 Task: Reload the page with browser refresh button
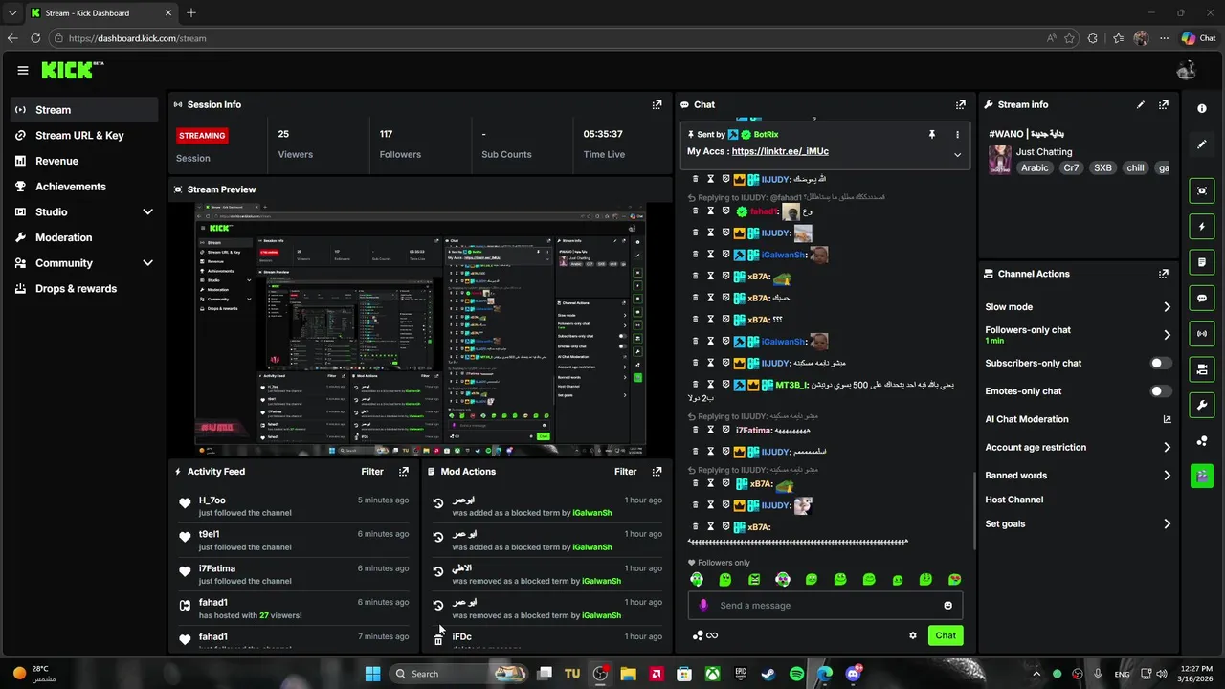click(35, 38)
